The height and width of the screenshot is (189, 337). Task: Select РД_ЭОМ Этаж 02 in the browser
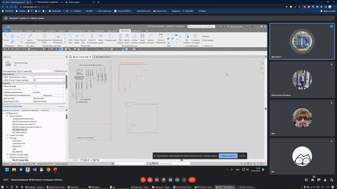click(x=20, y=133)
